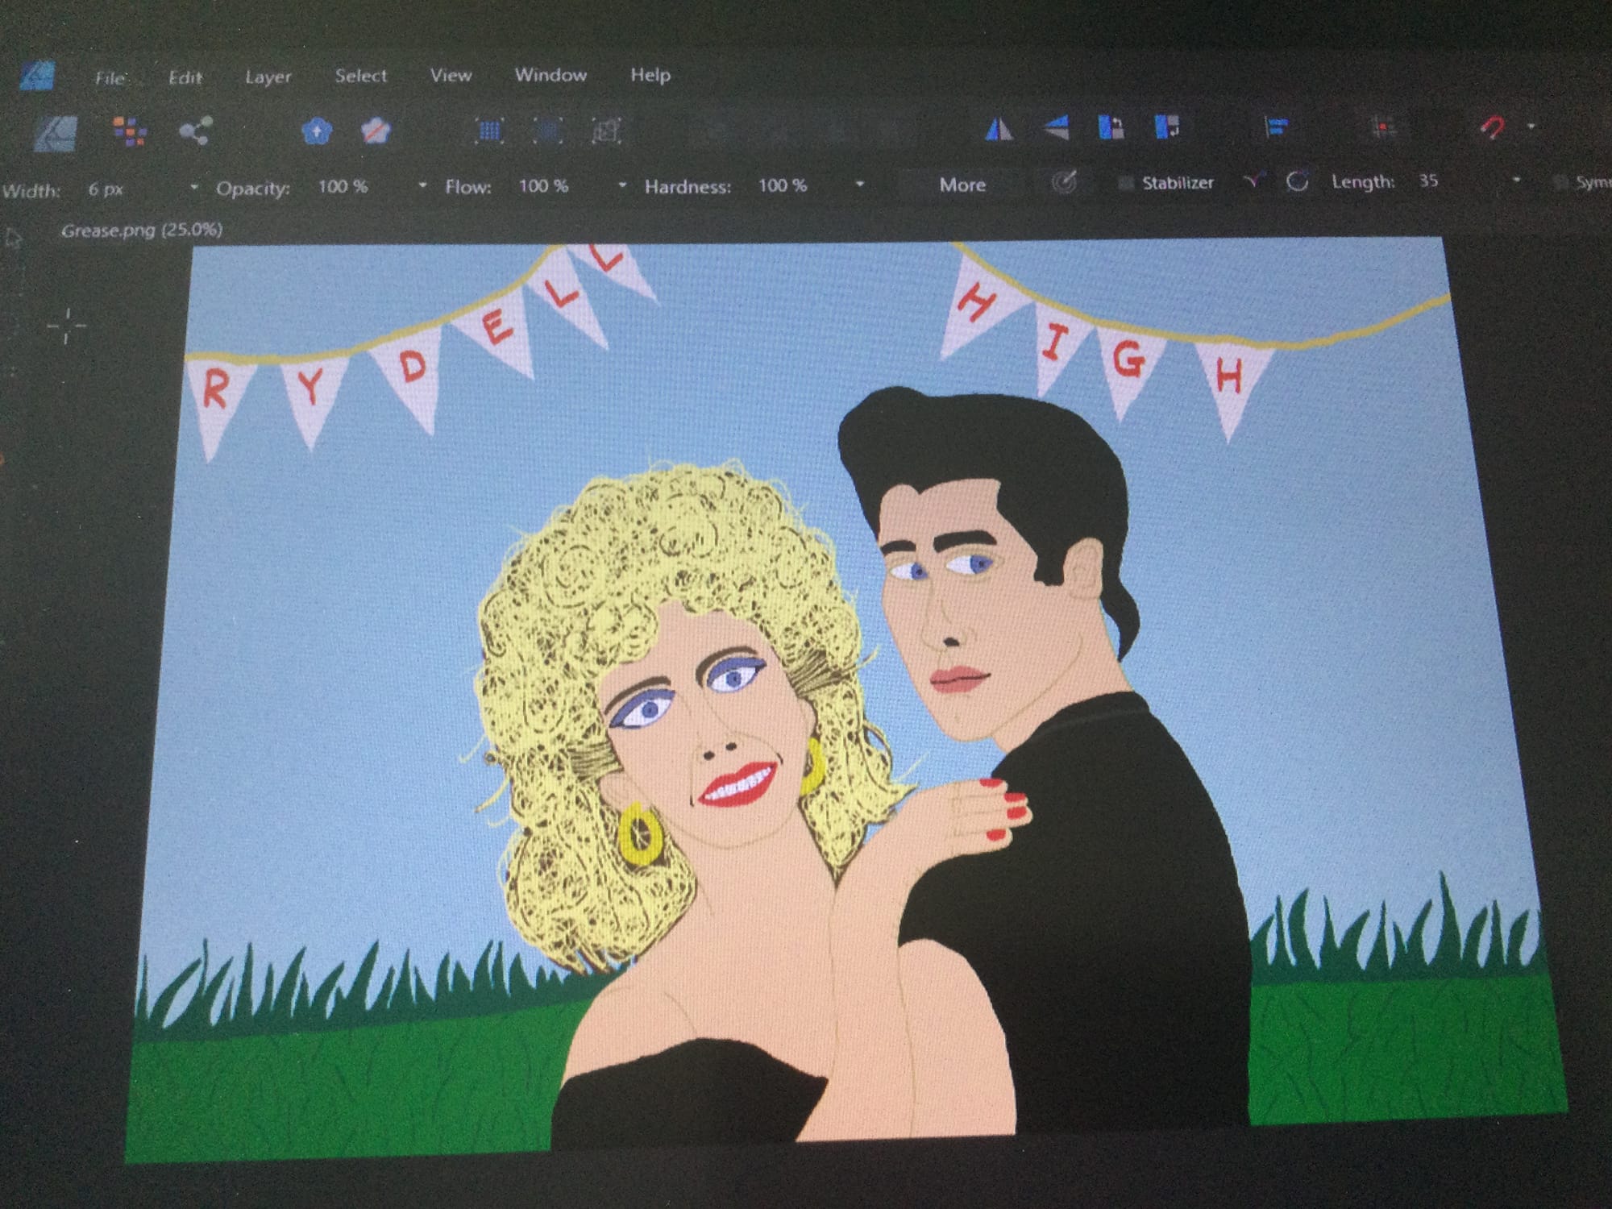The height and width of the screenshot is (1209, 1612).
Task: Open the Select menu
Action: point(361,76)
